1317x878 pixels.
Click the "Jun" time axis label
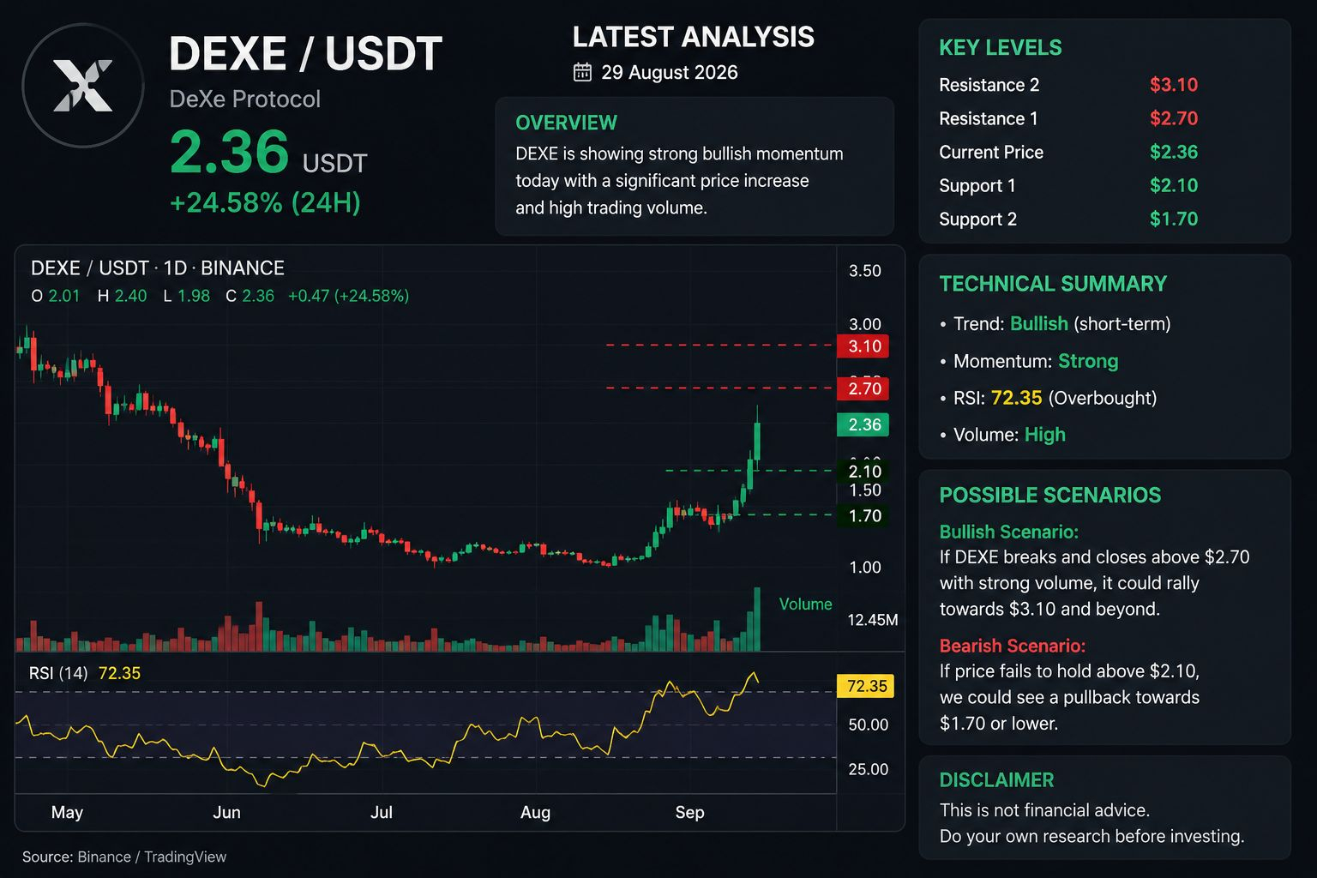click(226, 812)
